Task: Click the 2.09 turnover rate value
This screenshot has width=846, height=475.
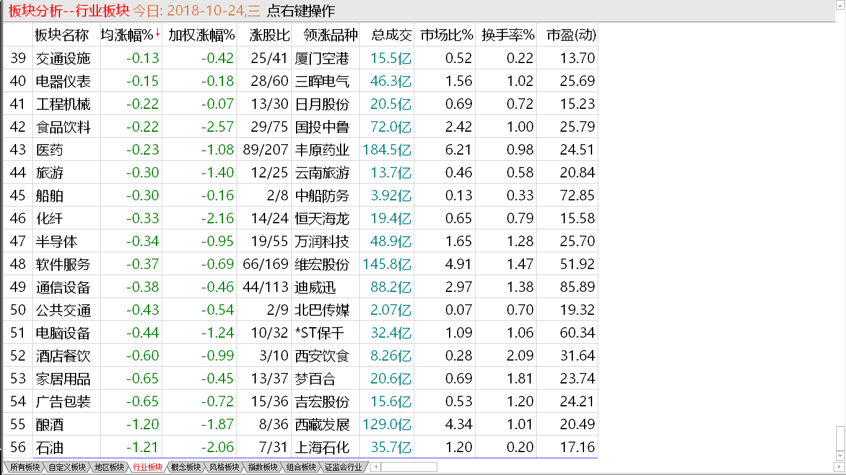Action: [x=520, y=356]
